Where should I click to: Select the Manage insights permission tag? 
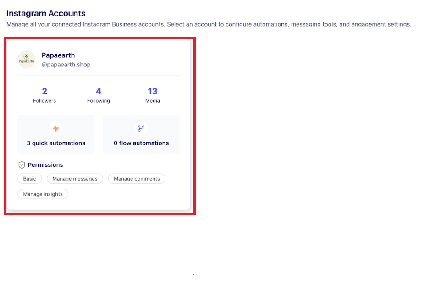tap(43, 194)
